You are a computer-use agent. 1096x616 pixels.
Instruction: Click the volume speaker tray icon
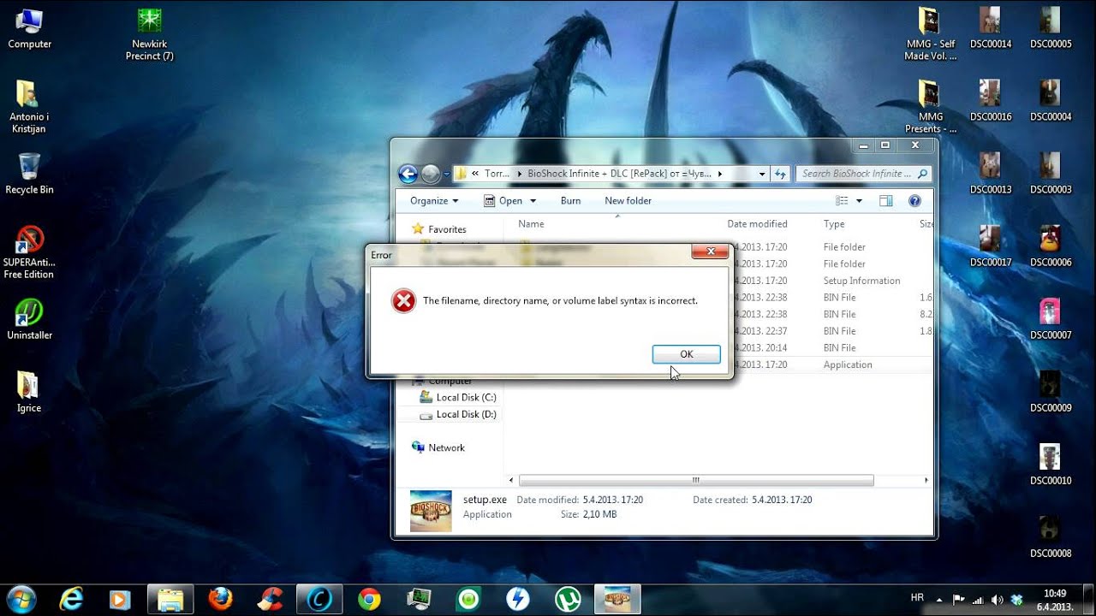997,600
